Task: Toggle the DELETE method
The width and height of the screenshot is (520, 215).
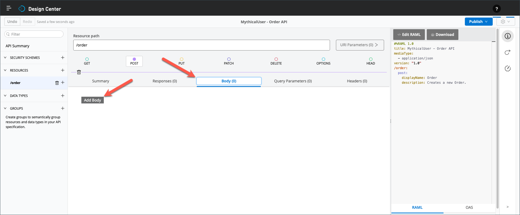Action: click(276, 61)
